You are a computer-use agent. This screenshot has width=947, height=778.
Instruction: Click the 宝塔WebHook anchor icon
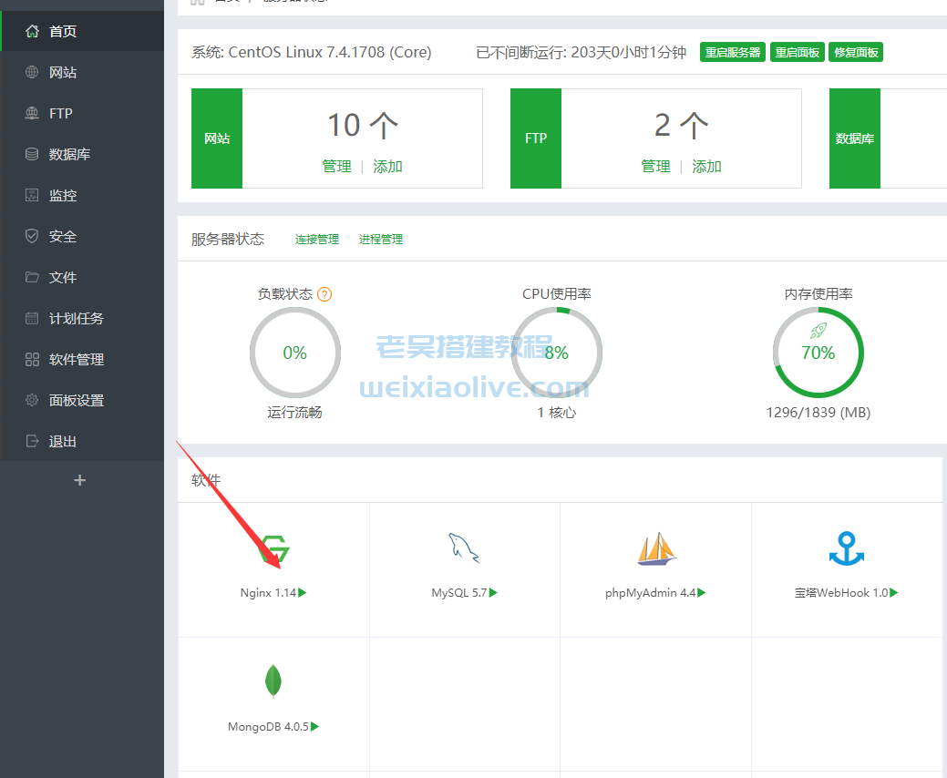pyautogui.click(x=847, y=548)
